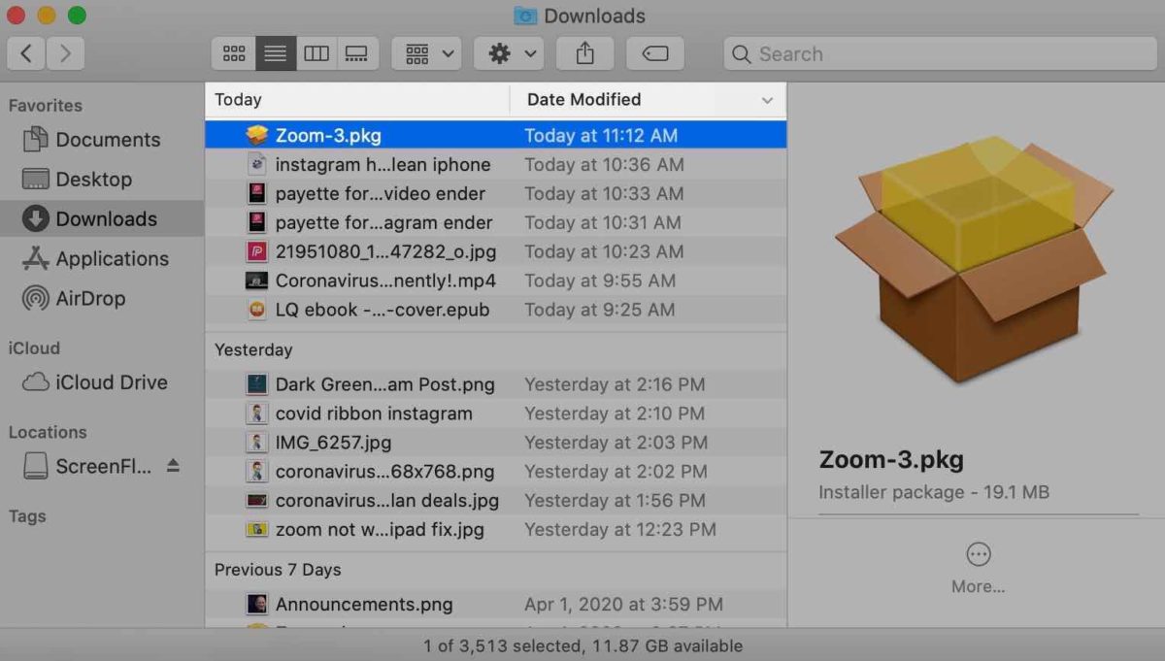Click the Dark Green...am Post.png file icon

tap(256, 384)
